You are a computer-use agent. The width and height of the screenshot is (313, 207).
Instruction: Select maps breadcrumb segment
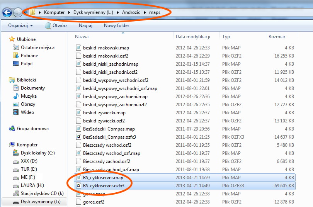pos(155,12)
